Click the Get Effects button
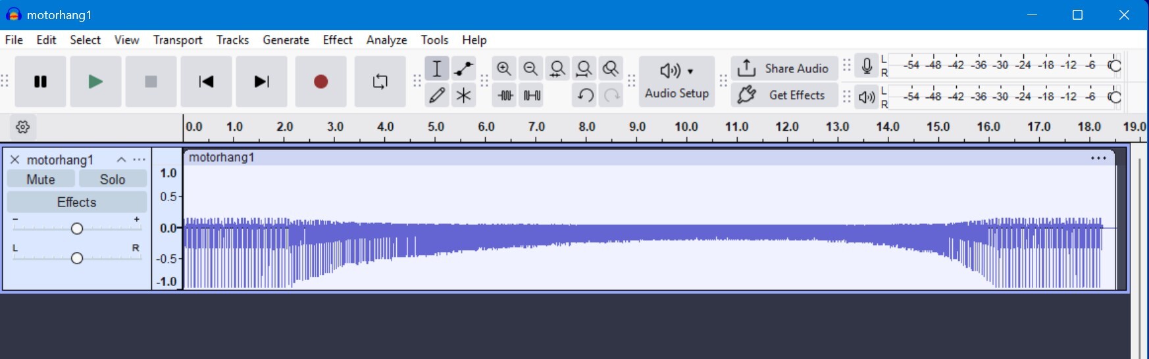This screenshot has width=1149, height=359. tap(784, 95)
